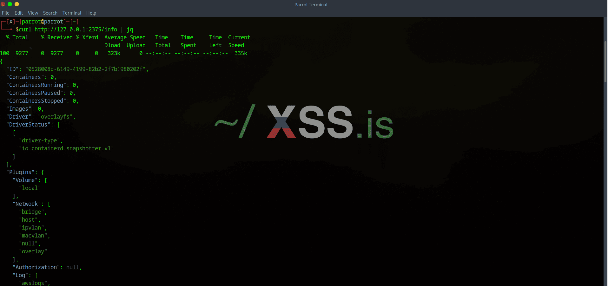Click the "Average Speed" column header

pos(125,37)
